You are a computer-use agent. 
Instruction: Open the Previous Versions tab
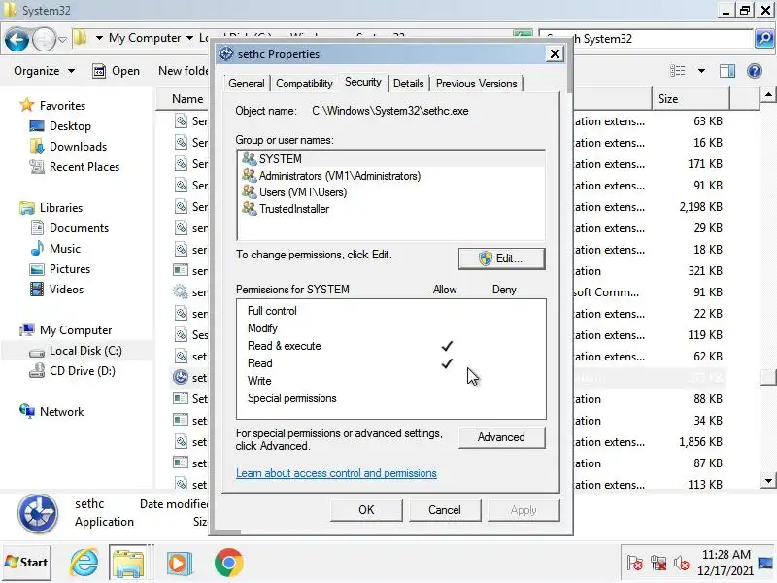tap(476, 84)
